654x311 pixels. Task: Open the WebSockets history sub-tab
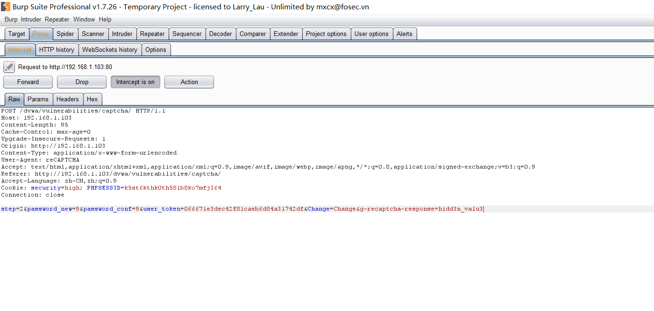pyautogui.click(x=110, y=49)
